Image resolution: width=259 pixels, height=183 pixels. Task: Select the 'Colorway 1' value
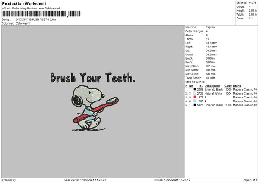click(23, 23)
